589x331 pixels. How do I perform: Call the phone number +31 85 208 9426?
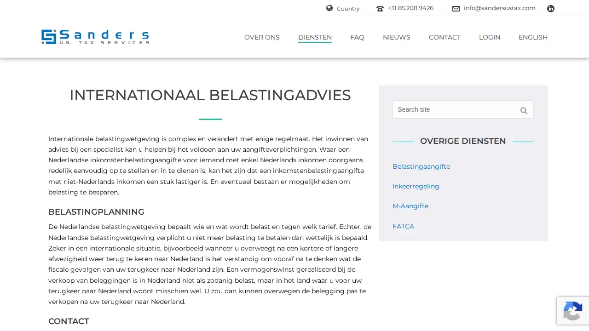coord(410,8)
